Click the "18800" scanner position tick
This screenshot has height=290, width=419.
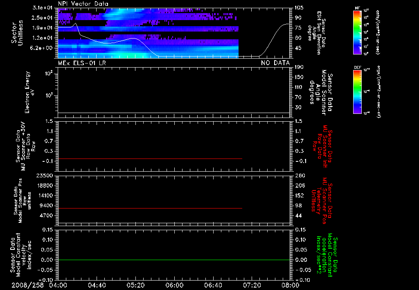[x=45, y=186]
